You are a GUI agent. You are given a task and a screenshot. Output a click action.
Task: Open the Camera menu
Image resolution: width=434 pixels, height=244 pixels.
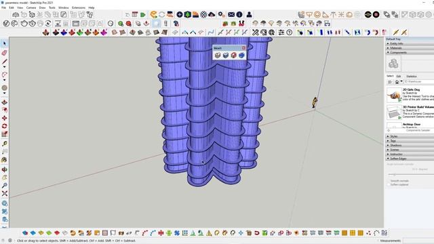click(31, 7)
